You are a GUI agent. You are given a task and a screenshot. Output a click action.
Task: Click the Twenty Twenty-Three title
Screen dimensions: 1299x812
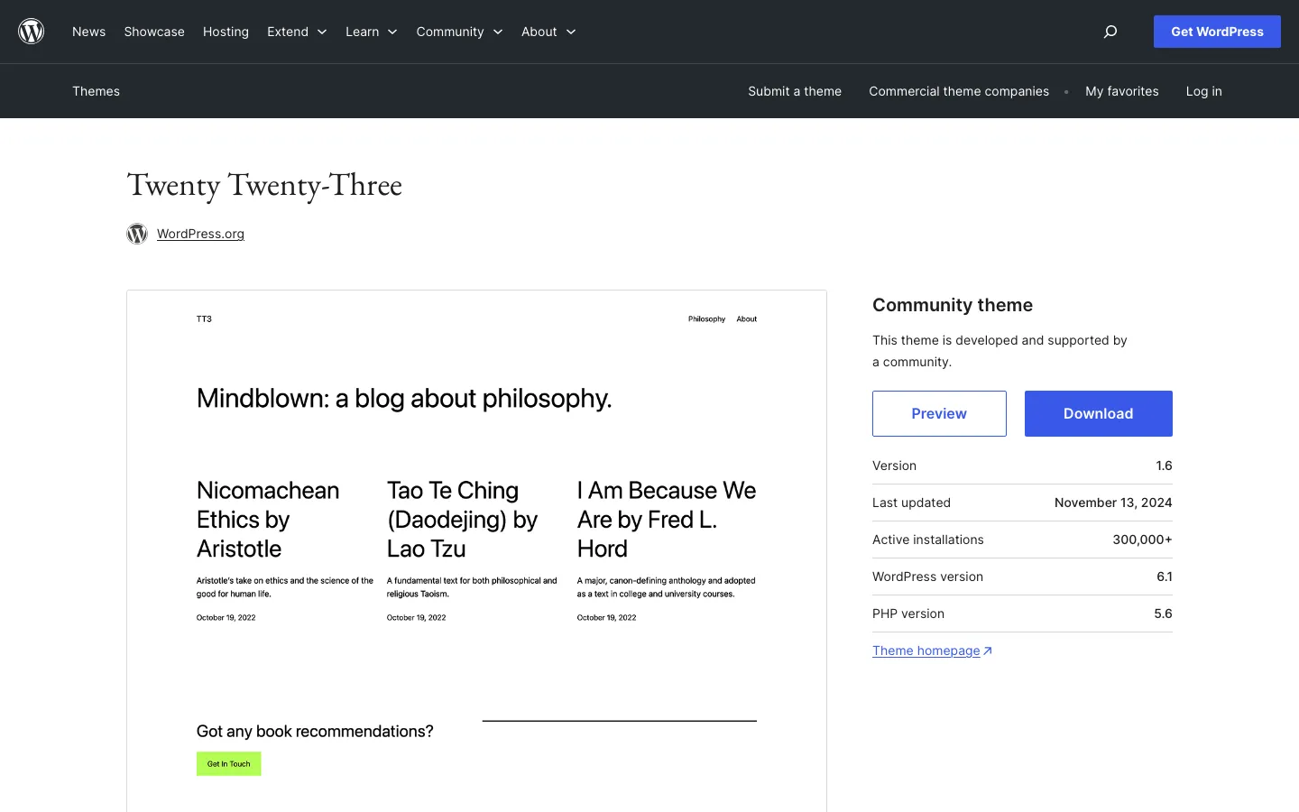point(264,185)
